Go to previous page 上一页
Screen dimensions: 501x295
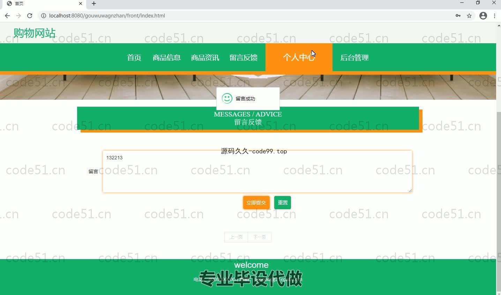(236, 237)
